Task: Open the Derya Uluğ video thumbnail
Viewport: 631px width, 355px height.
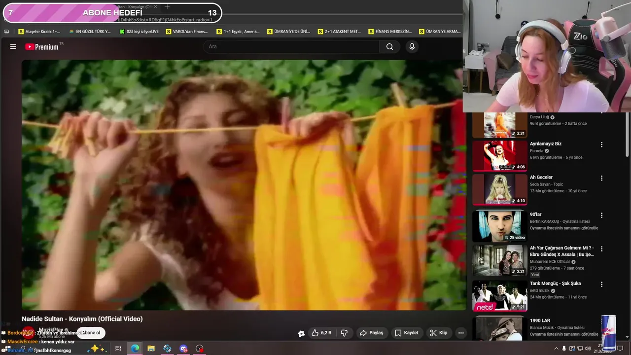Action: click(x=500, y=125)
